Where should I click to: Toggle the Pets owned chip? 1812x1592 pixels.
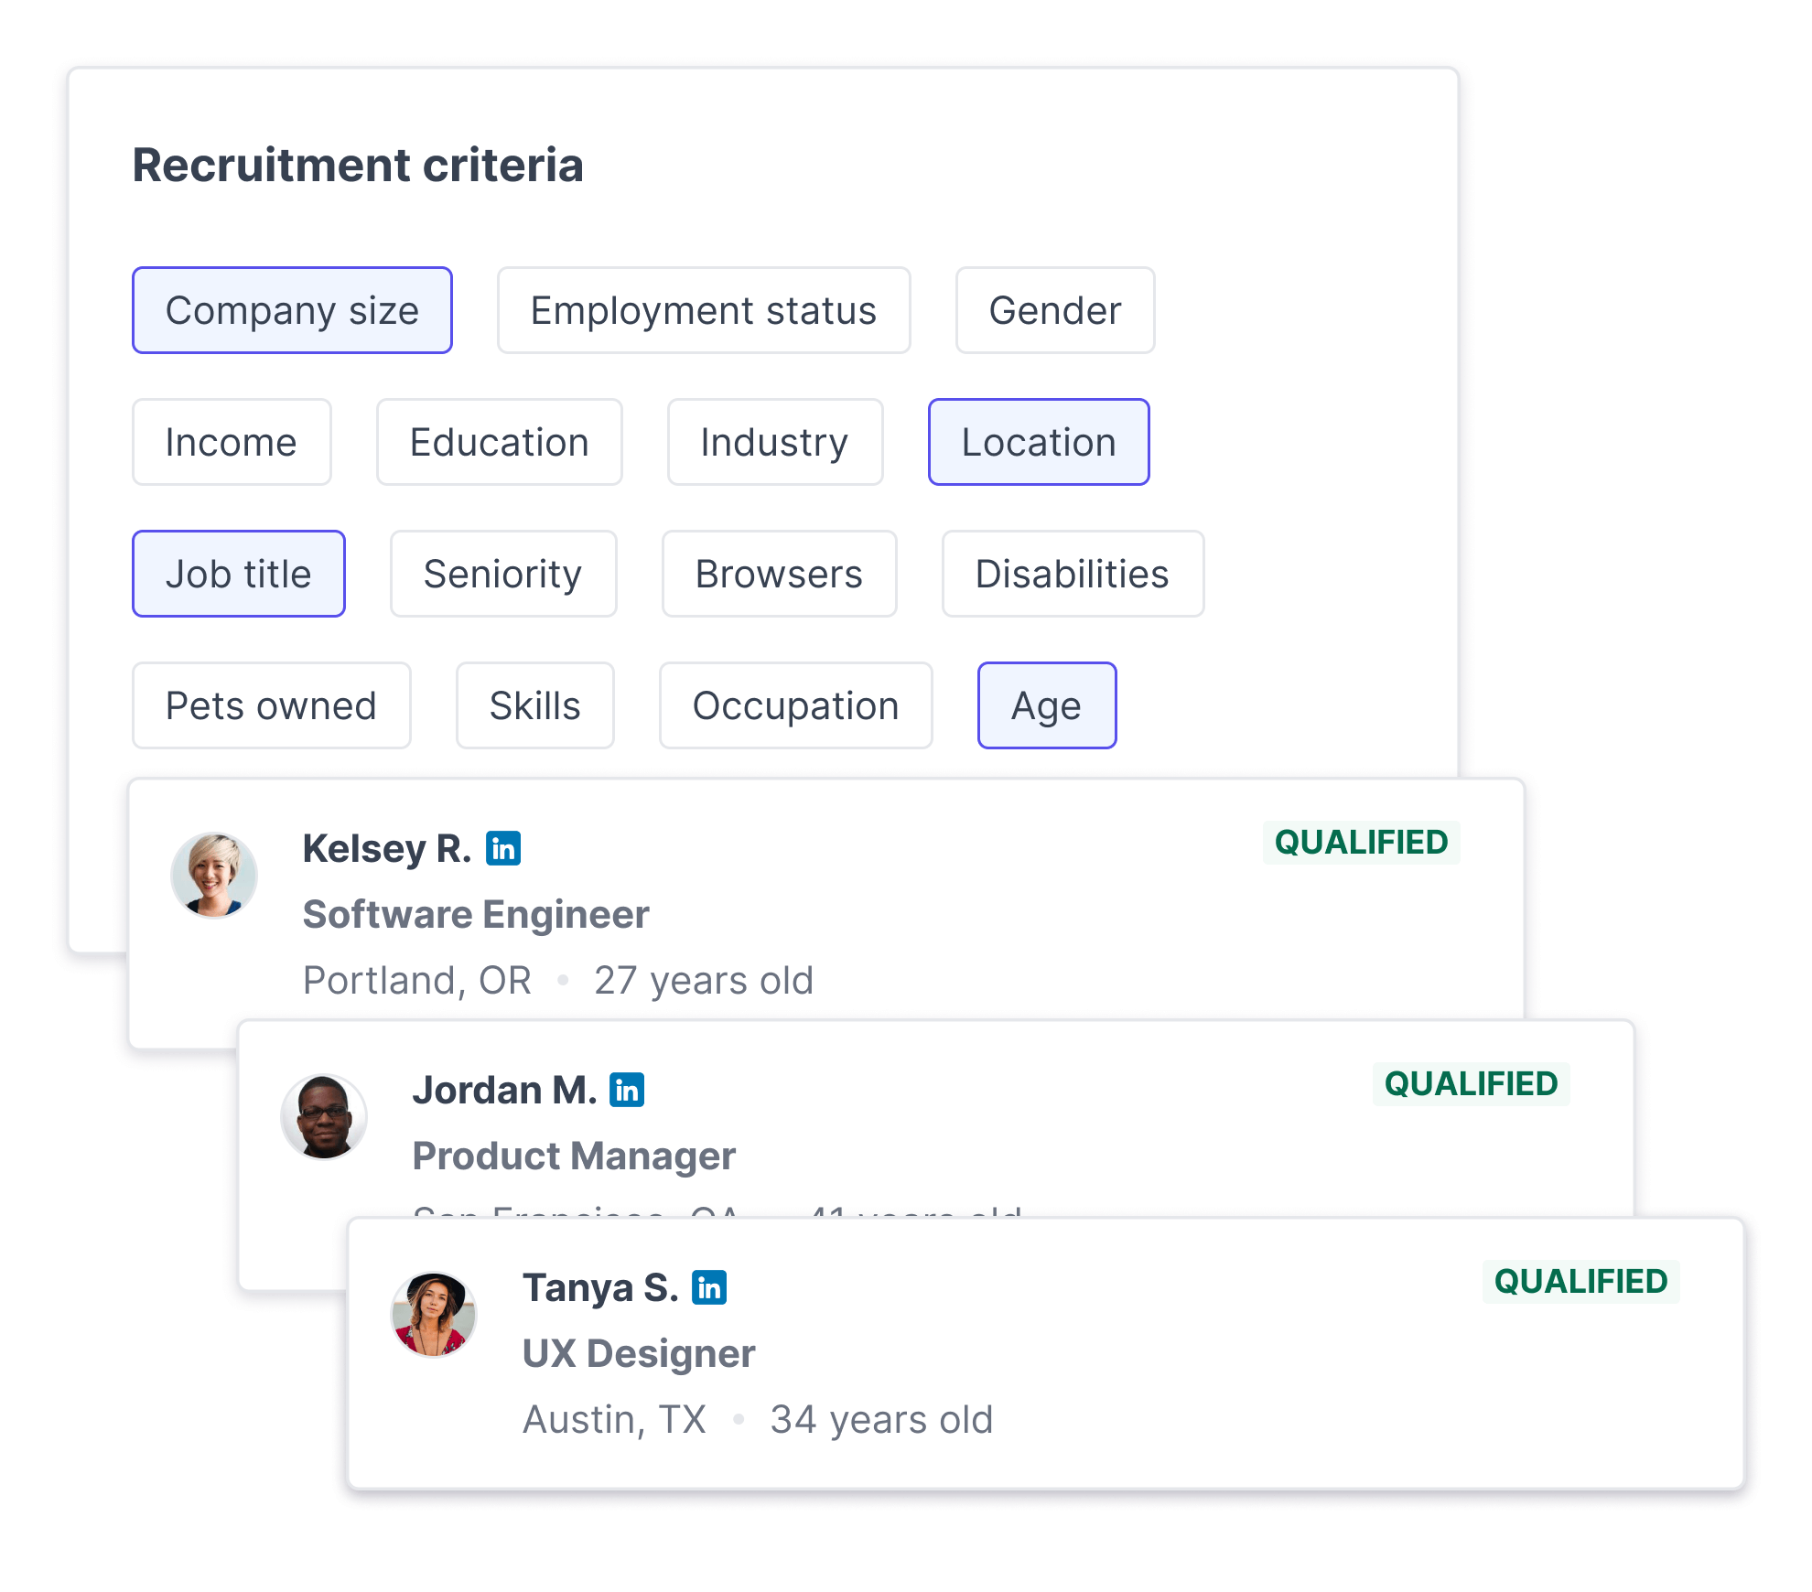point(272,705)
